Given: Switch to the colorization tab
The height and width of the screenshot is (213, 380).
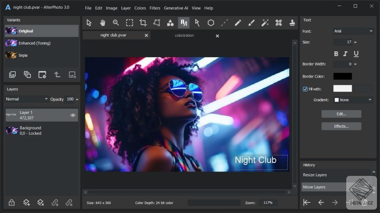Looking at the screenshot, I should point(184,36).
